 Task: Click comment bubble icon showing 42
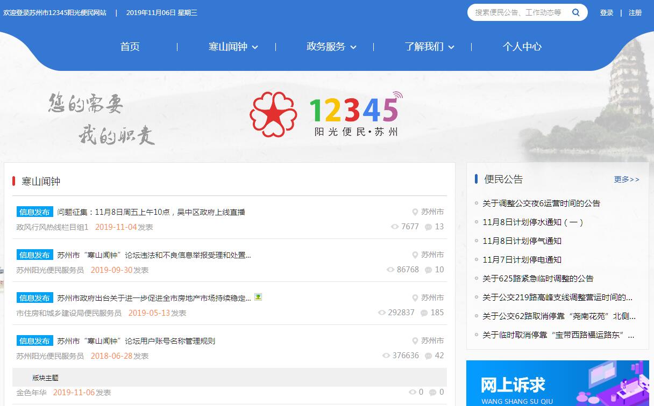(x=428, y=356)
